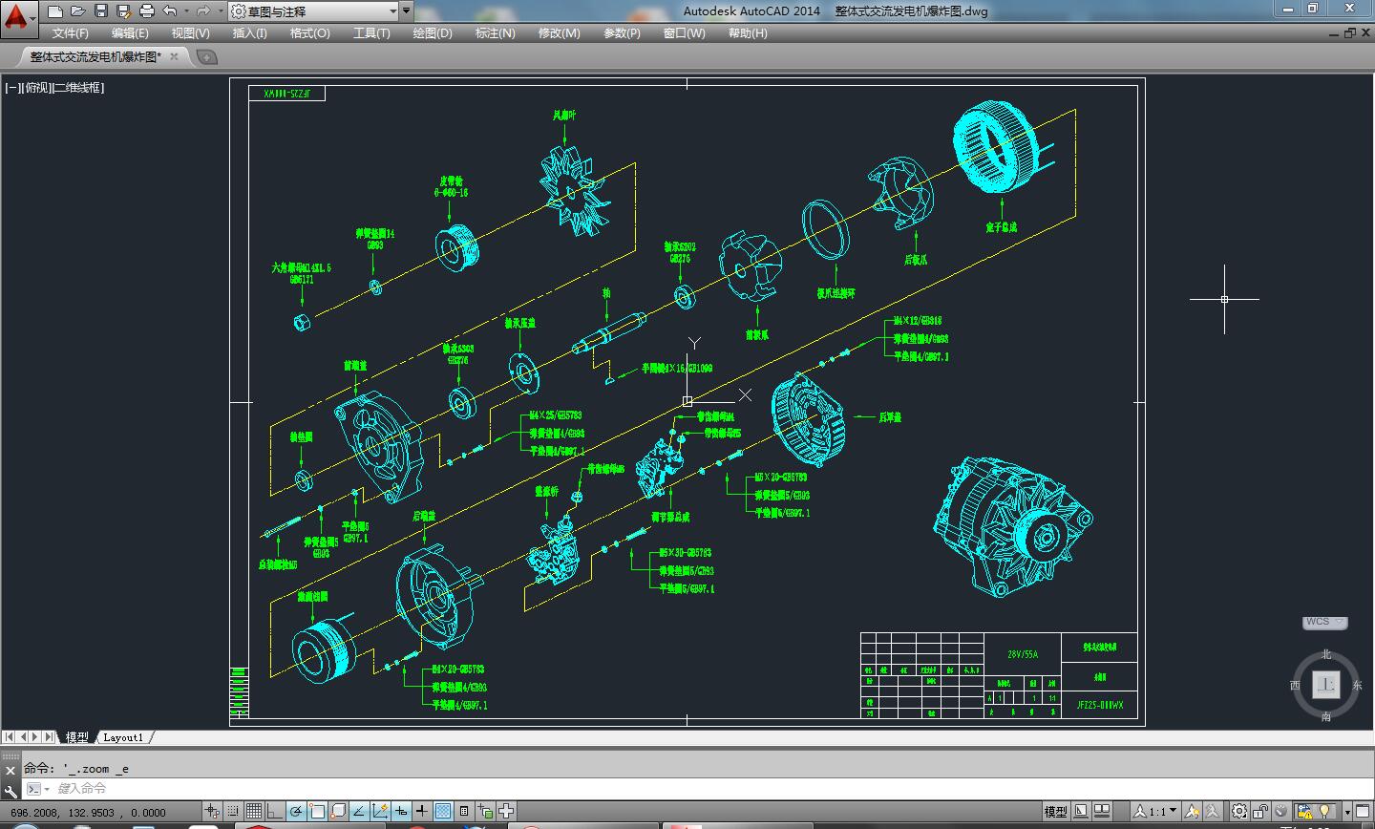Screen dimensions: 1375x829
Task: Toggle Snap Mode in status bar
Action: click(234, 812)
